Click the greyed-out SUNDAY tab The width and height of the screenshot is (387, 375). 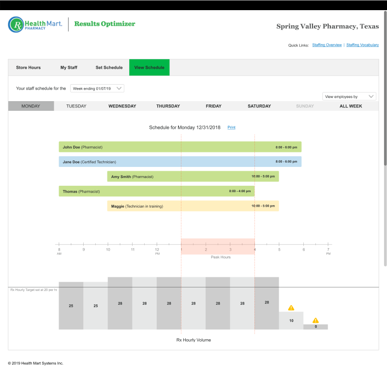tap(305, 106)
